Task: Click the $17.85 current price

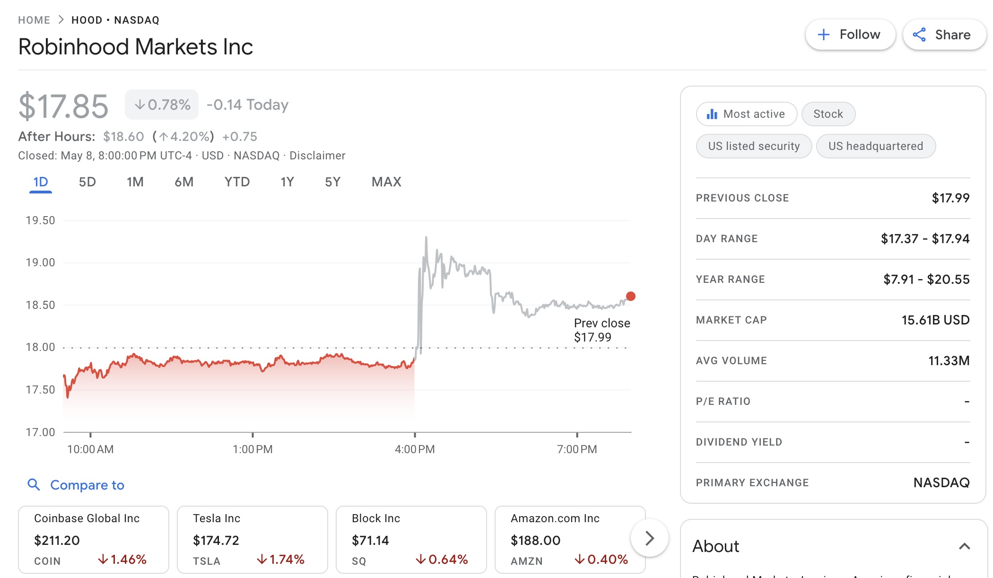Action: point(63,106)
